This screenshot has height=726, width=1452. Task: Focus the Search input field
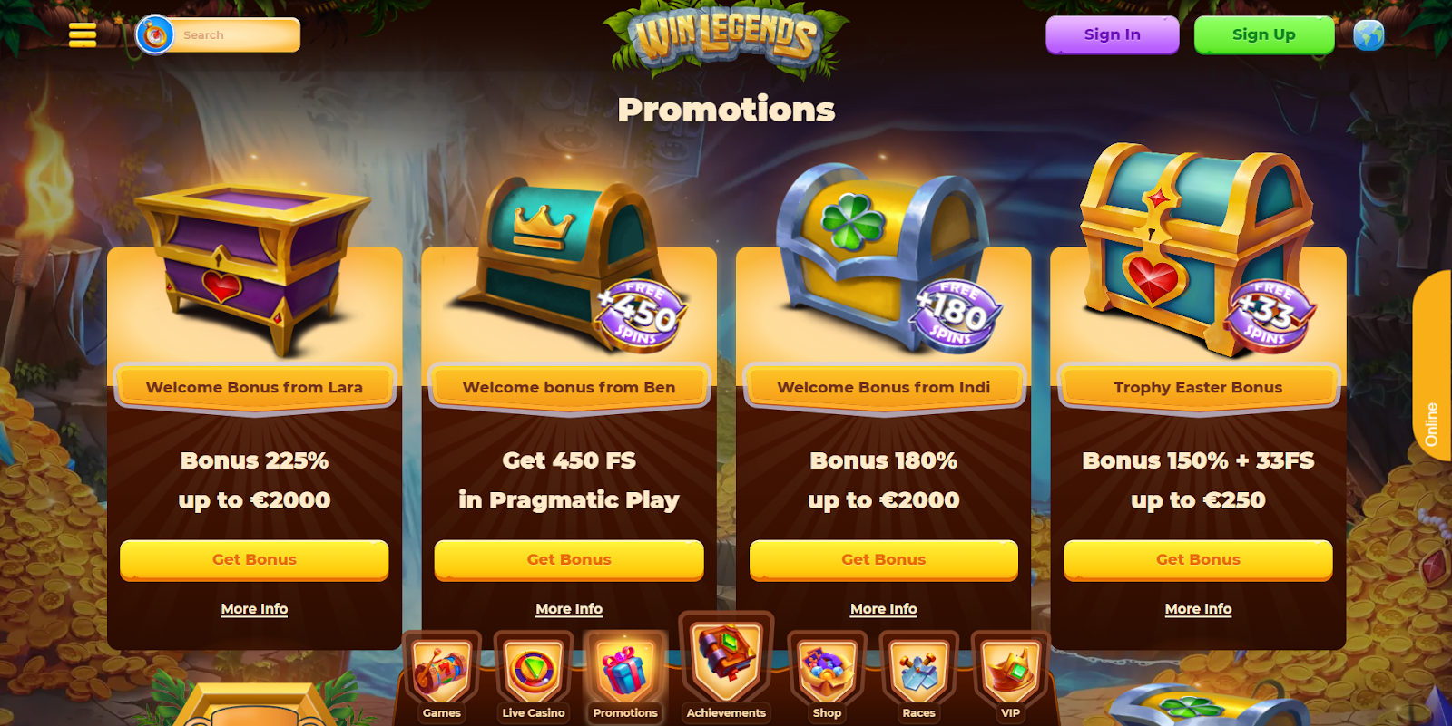point(236,35)
